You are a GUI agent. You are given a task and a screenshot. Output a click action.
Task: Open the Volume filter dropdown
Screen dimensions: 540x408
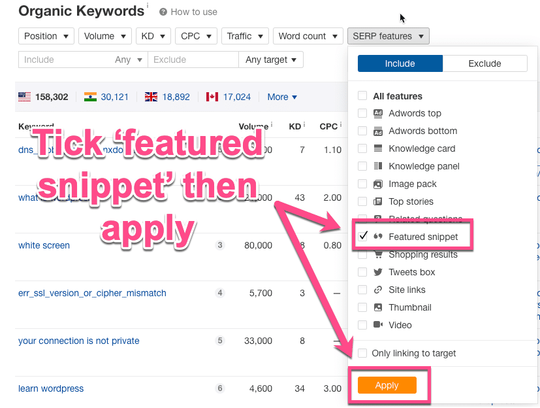[104, 36]
